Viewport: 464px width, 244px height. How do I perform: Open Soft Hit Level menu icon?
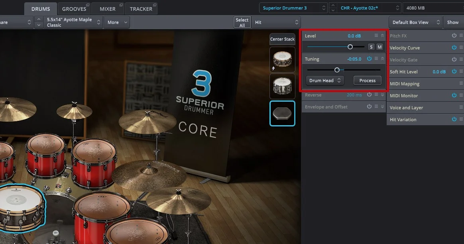click(x=461, y=71)
